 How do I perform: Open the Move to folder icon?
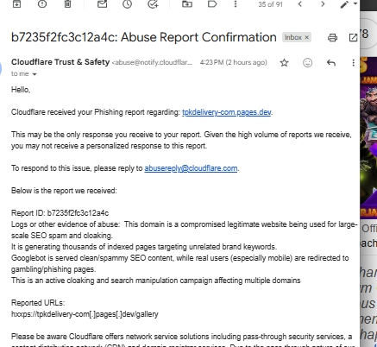(187, 3)
